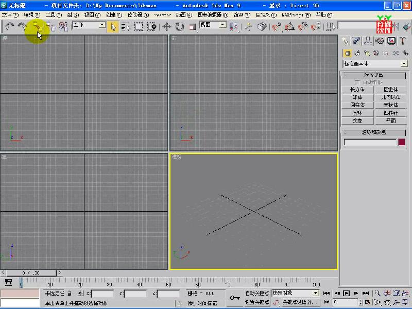Screen dimensions: 412x309
Task: Open the 修改器 menu
Action: (139, 15)
